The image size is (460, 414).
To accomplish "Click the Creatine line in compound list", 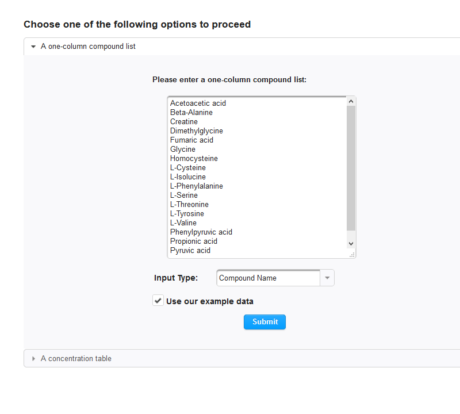I will [x=184, y=122].
